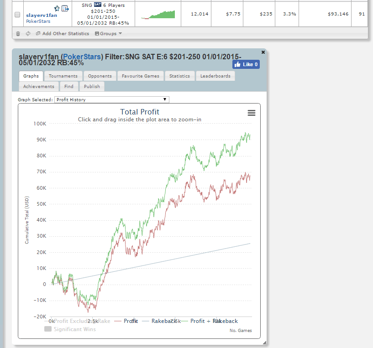The image size is (373, 348).
Task: Click the profit sparkline thumbnail in the table
Action: [x=158, y=15]
